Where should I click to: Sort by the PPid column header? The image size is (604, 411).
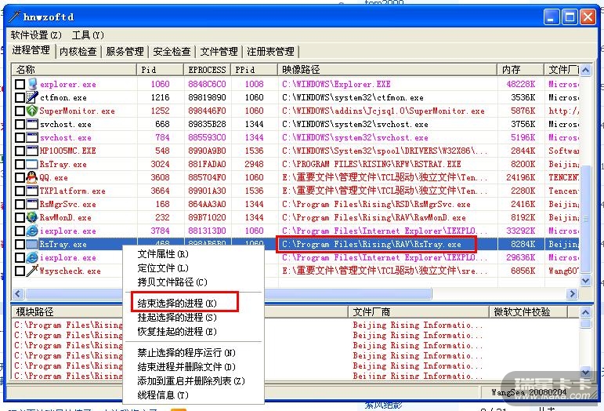[x=255, y=69]
